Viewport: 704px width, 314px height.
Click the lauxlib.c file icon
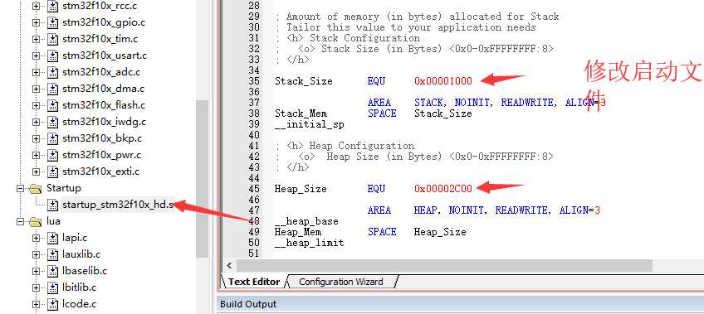click(53, 255)
